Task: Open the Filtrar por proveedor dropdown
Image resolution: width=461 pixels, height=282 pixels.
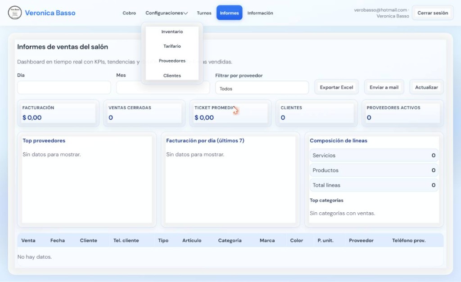Action: point(262,88)
